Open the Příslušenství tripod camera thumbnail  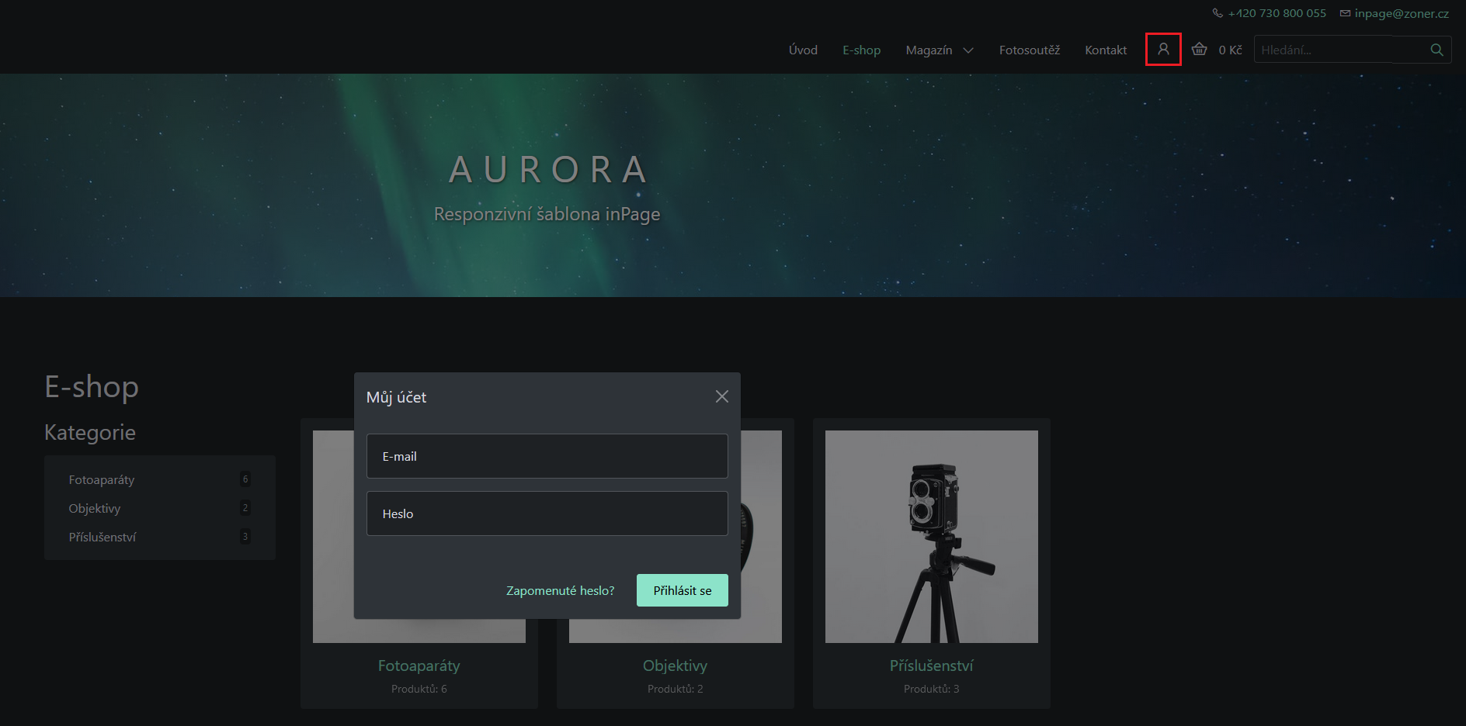[931, 537]
